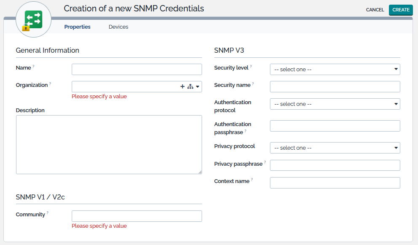Screen dimensions: 418x245
Task: Click help icon beside Community label
Action: pyautogui.click(x=48, y=213)
